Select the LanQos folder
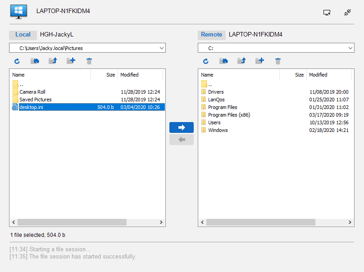Screen dimensions: 364x272 [276, 100]
